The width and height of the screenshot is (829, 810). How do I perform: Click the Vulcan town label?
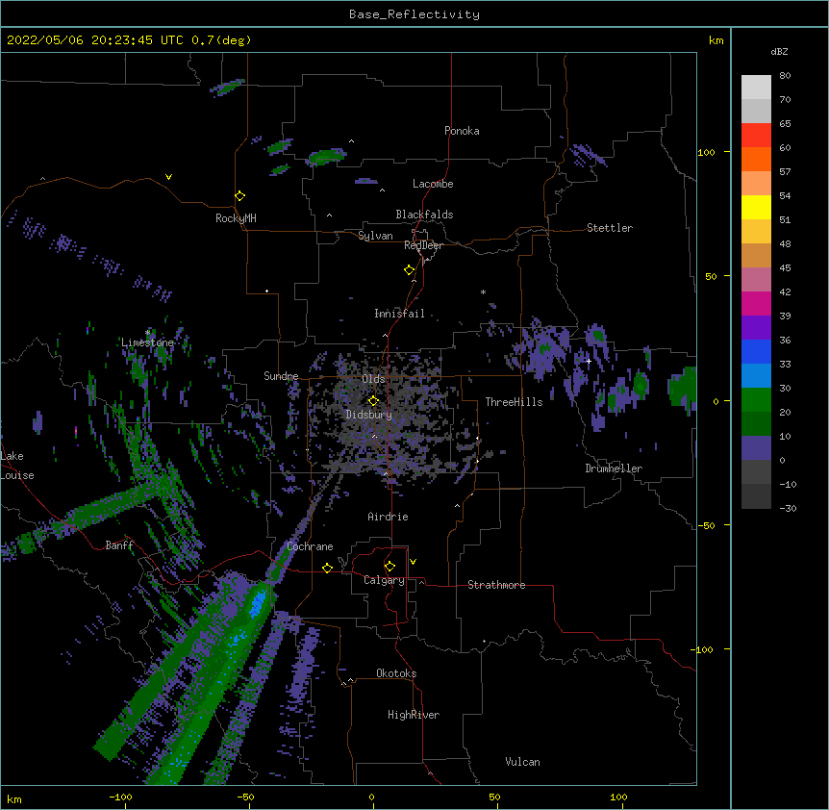(522, 762)
